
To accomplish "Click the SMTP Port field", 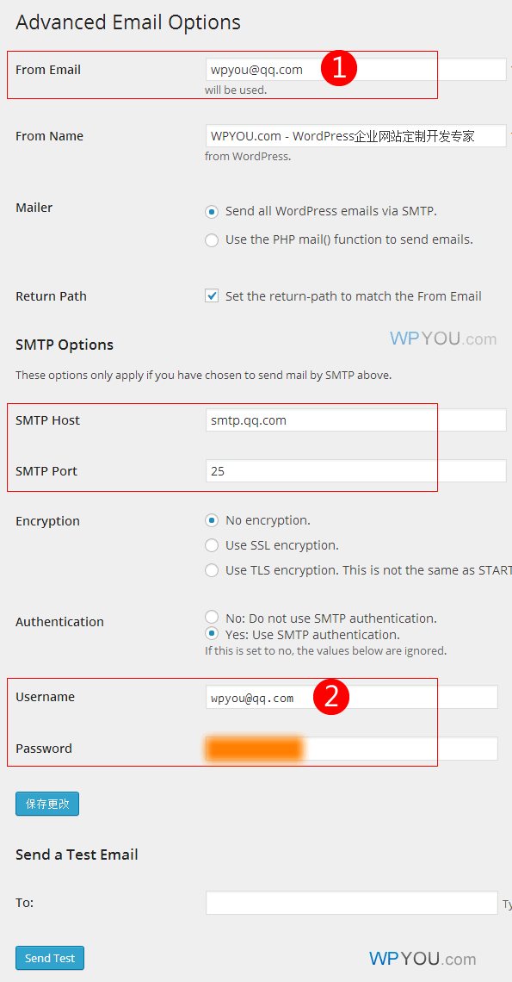I will coord(355,471).
